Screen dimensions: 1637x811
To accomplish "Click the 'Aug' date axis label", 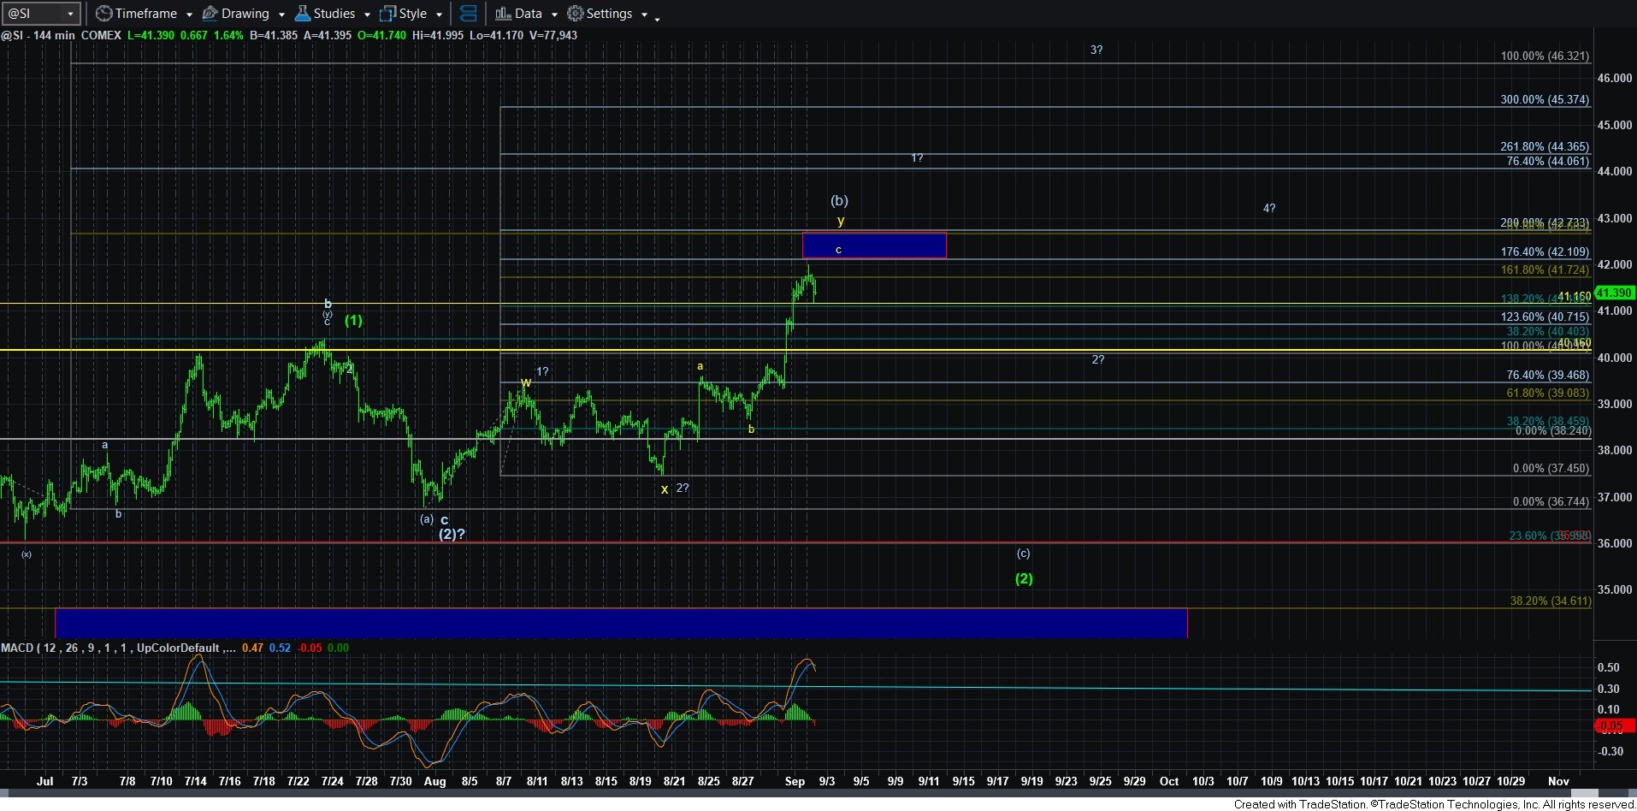I will 435,781.
